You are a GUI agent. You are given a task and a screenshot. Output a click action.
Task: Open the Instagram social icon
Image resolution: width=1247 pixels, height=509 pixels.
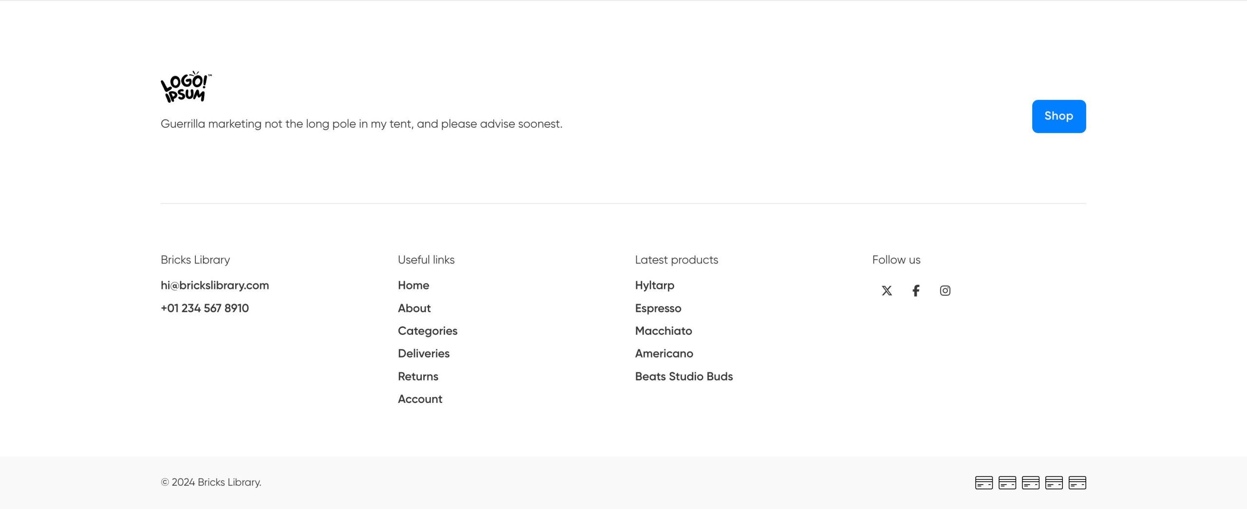tap(945, 291)
